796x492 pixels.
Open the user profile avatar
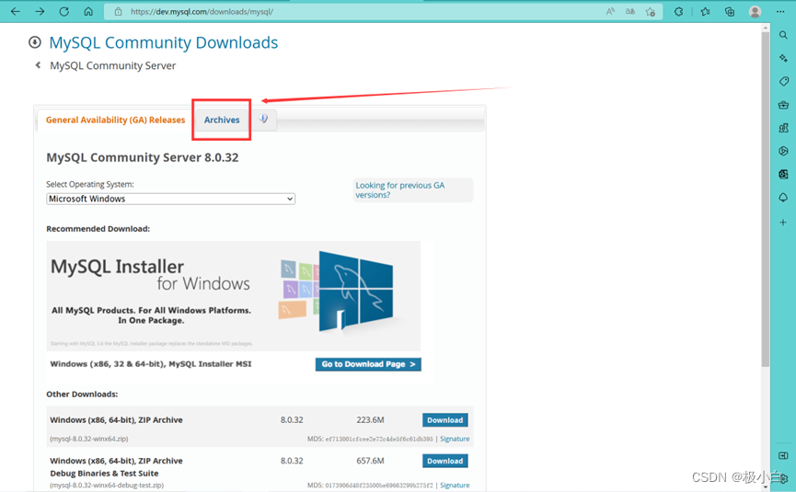pos(755,11)
